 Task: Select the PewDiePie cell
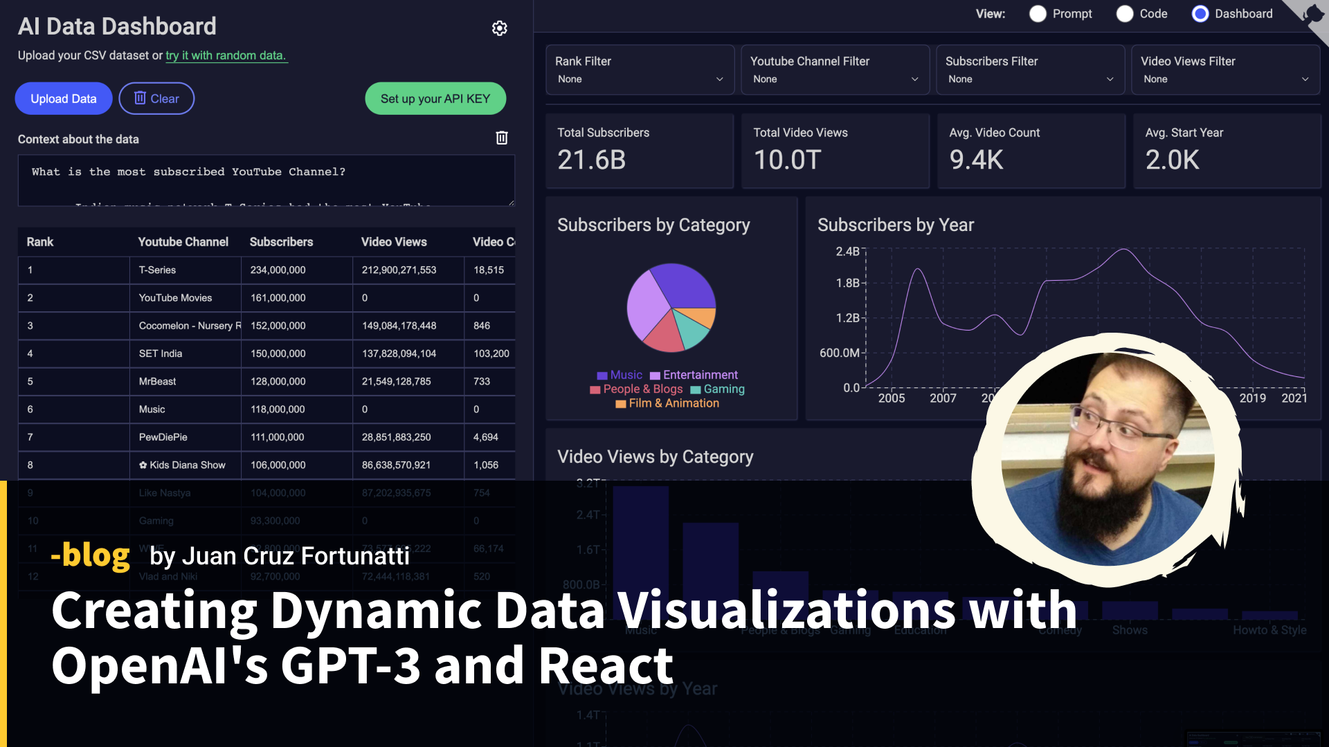[x=186, y=437]
